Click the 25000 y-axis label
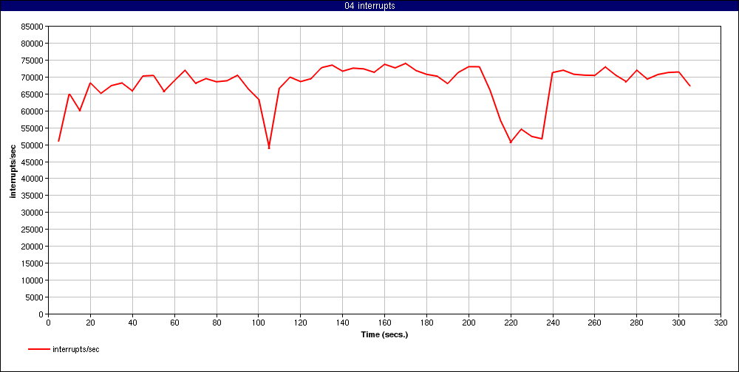Image resolution: width=739 pixels, height=372 pixels. click(33, 230)
